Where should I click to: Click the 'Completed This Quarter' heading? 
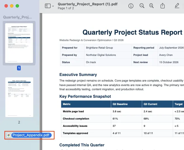[82, 145]
